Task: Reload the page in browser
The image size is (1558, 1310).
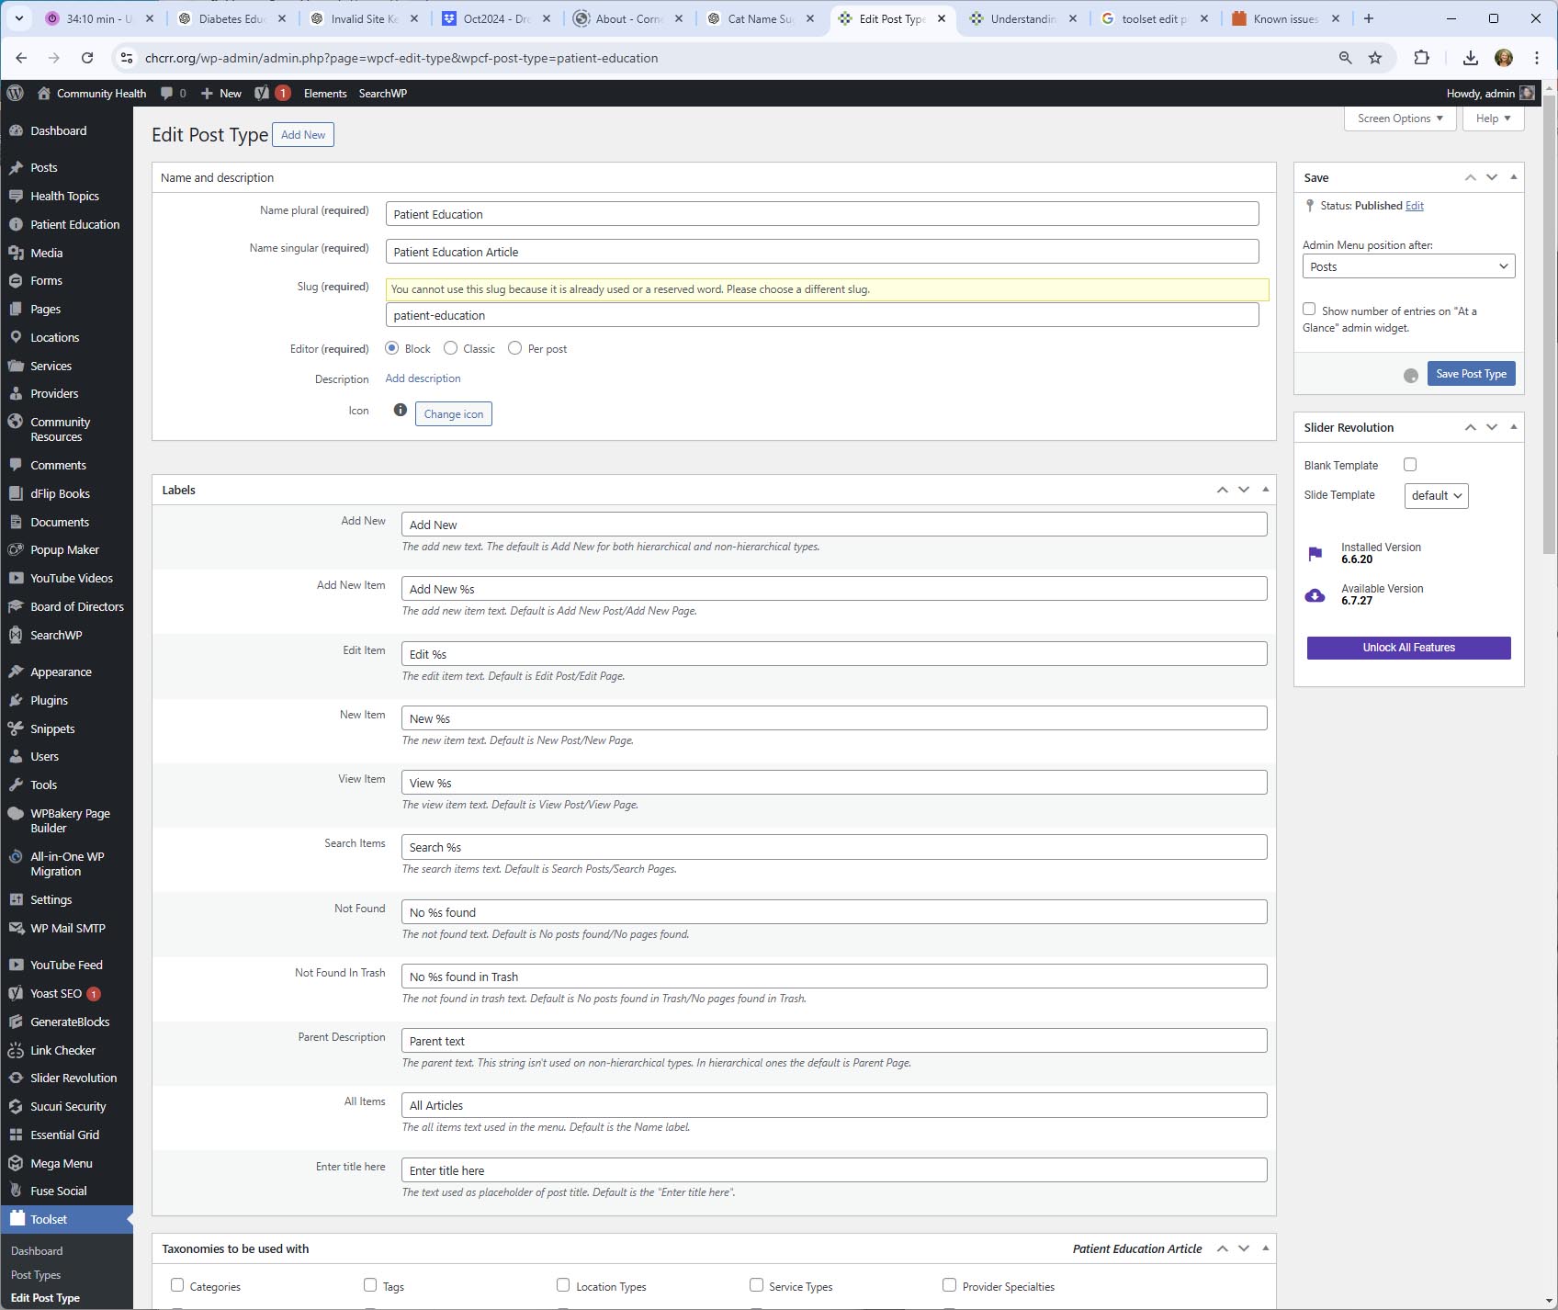Action: tap(87, 58)
